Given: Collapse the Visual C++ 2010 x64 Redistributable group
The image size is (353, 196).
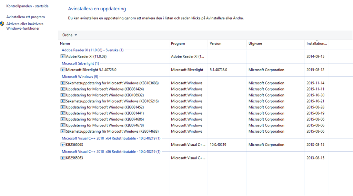Looking at the screenshot, I should [x=111, y=138].
